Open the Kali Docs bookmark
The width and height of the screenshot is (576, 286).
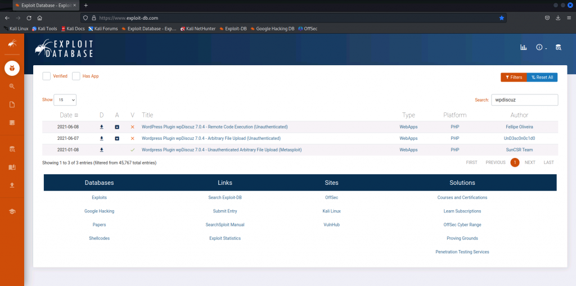pyautogui.click(x=73, y=28)
